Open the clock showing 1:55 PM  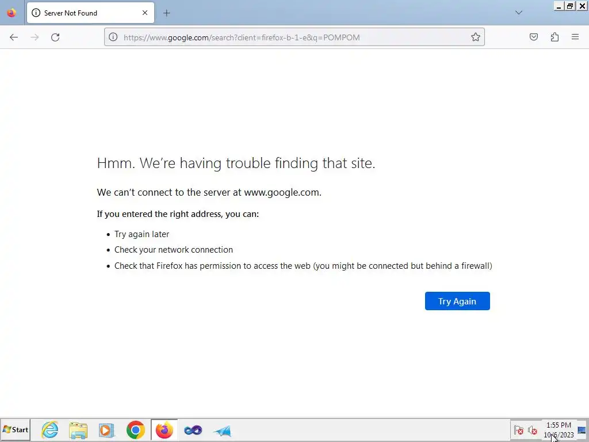point(559,430)
